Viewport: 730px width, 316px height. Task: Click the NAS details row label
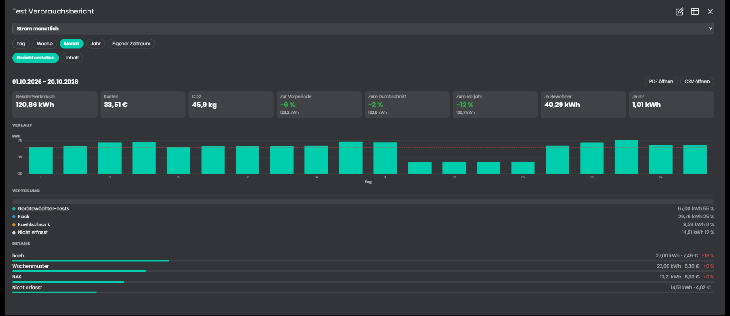pyautogui.click(x=17, y=277)
